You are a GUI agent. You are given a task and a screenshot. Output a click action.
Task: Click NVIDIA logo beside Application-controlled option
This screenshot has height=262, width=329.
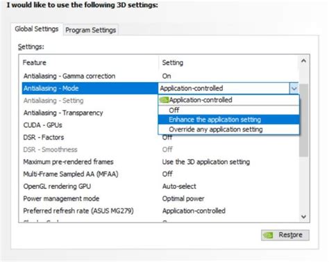click(x=164, y=100)
